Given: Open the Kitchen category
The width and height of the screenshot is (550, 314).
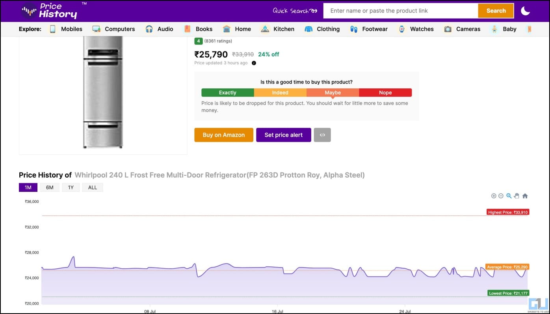Looking at the screenshot, I should coord(284,29).
